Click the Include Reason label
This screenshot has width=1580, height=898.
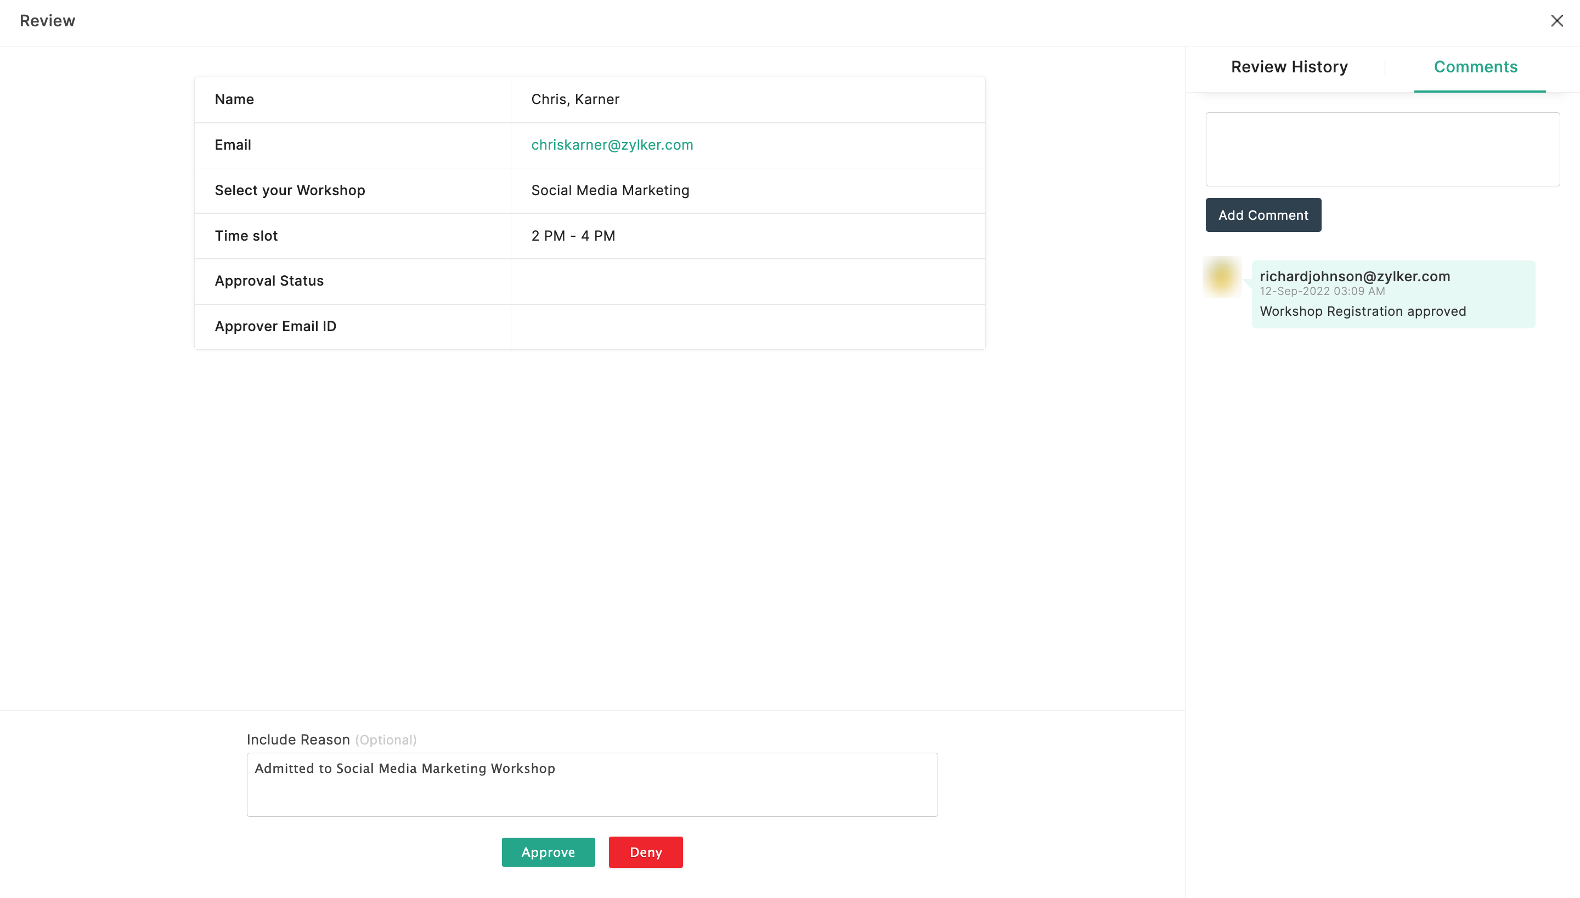[298, 740]
